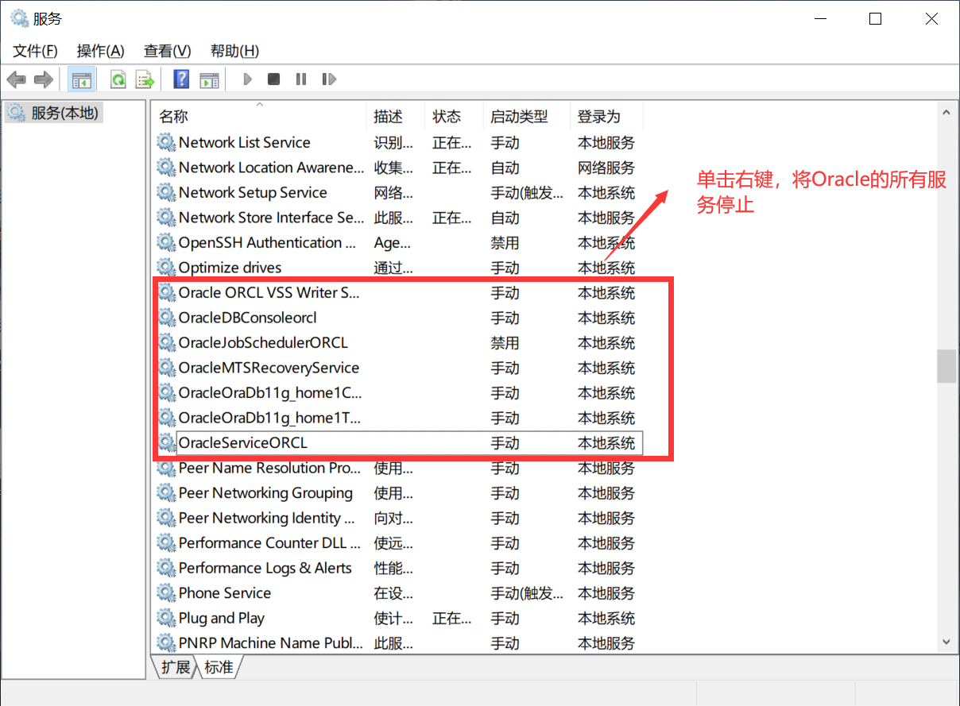The image size is (960, 706).
Task: Toggle the show/hide console tree icon
Action: point(81,79)
